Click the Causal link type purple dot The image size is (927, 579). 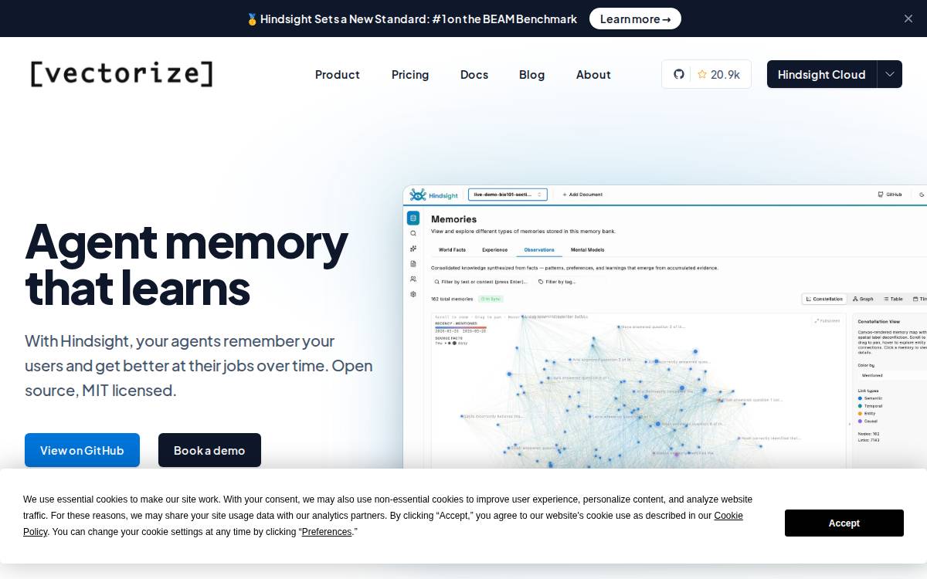(x=861, y=422)
